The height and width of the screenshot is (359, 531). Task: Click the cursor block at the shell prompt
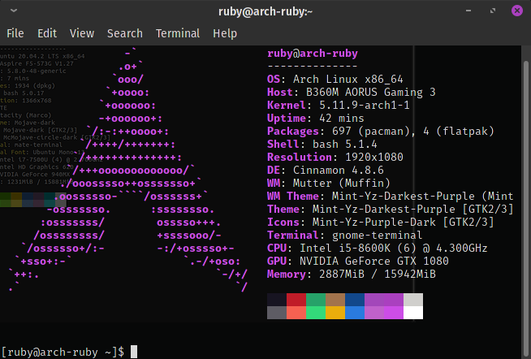[x=134, y=351]
